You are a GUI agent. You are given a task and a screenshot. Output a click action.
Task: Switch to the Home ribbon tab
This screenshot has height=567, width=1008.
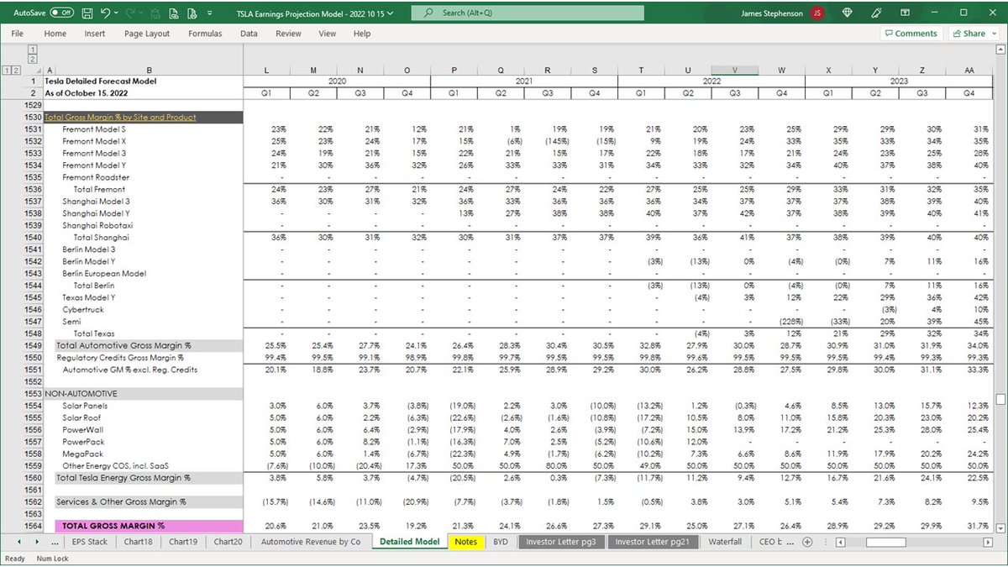(55, 34)
